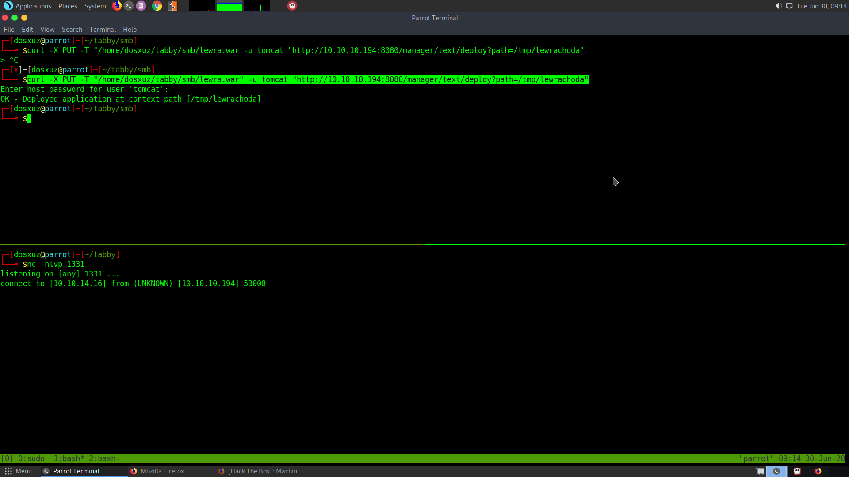This screenshot has width=849, height=477.
Task: Click the green memory monitor graph
Action: point(229,7)
